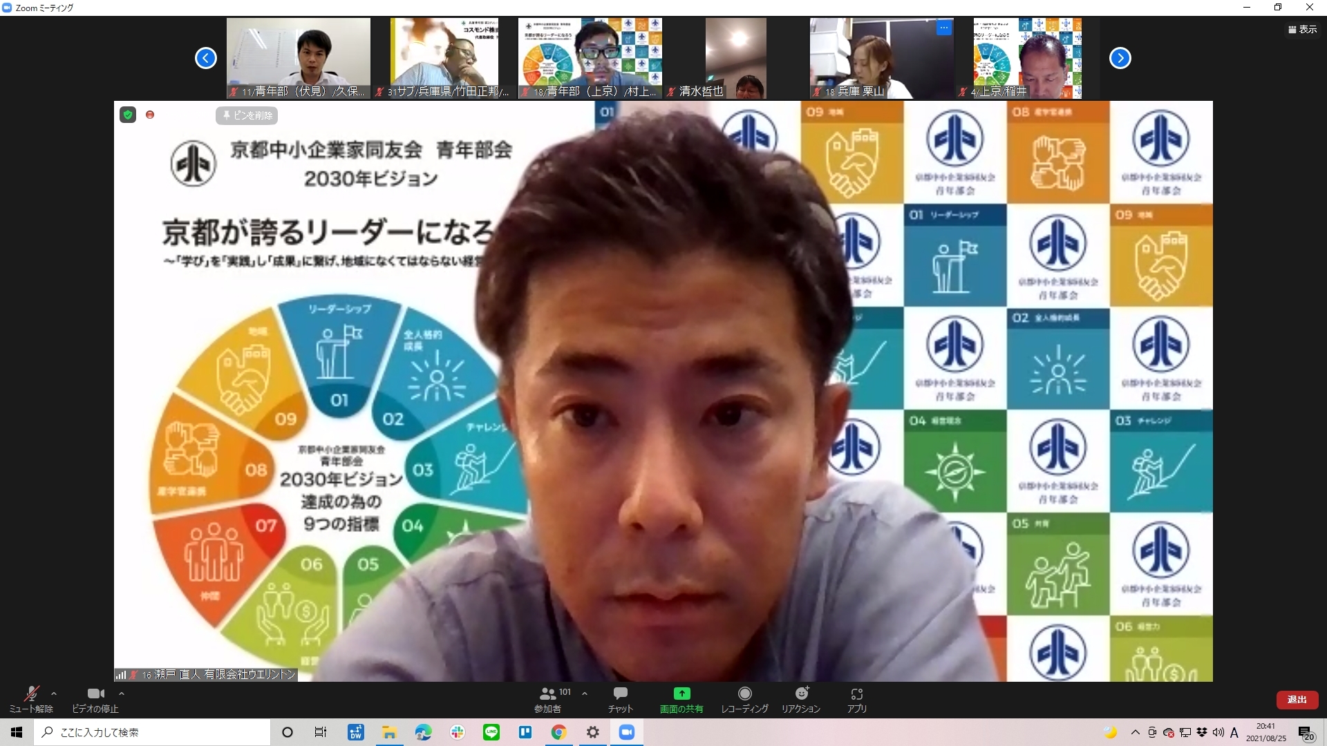Open DW app on taskbar

[356, 732]
